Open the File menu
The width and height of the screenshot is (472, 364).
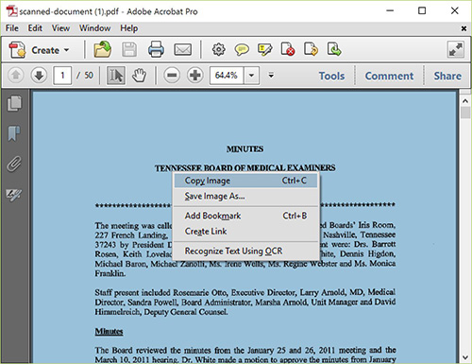pos(12,28)
